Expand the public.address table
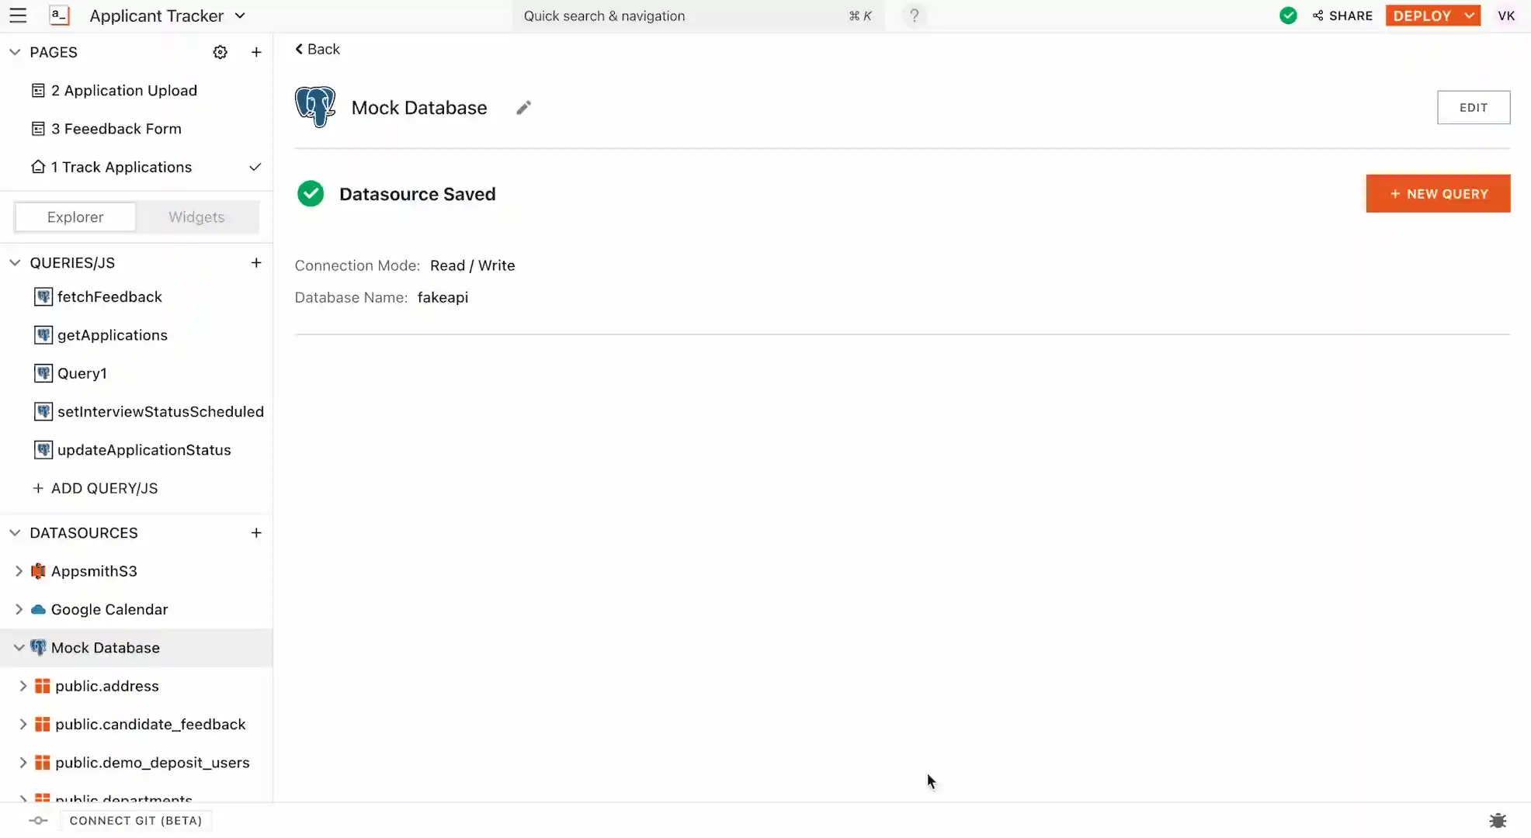 (23, 686)
